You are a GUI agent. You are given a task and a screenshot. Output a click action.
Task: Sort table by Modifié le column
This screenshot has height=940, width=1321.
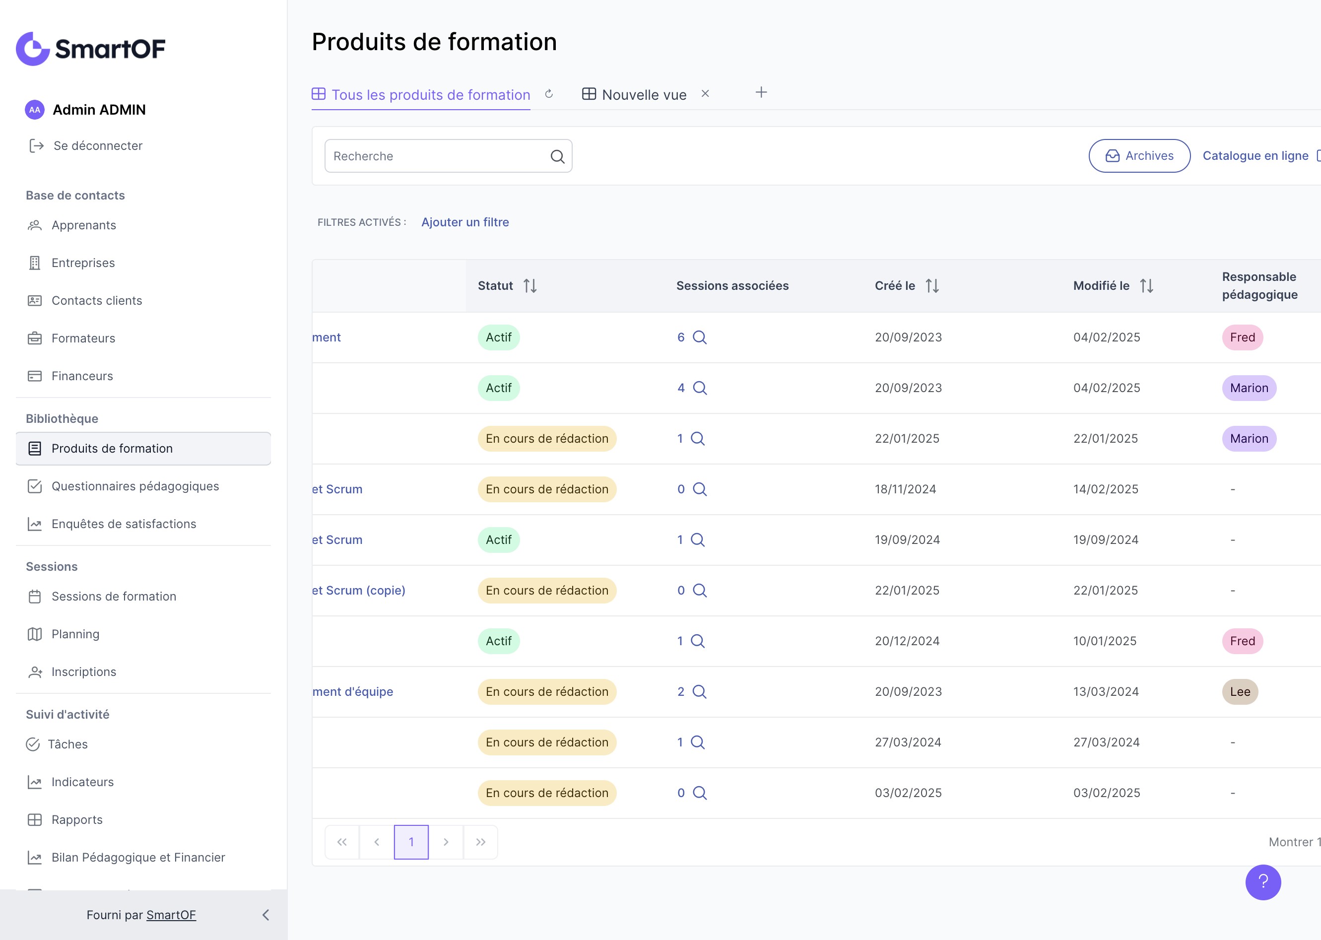[x=1146, y=286]
